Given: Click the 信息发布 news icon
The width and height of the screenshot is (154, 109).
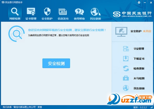Looking at the screenshot, I should (63, 14).
